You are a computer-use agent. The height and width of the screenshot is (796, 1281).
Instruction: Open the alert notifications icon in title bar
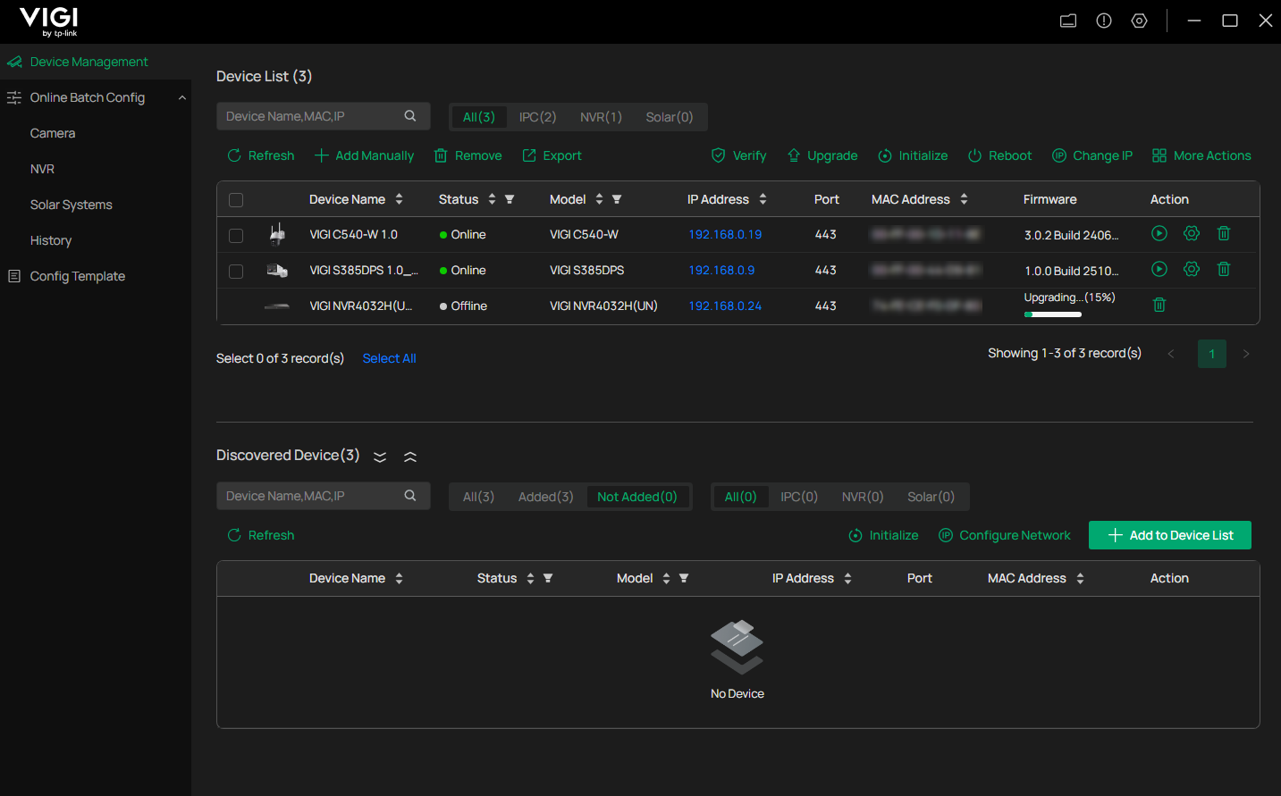tap(1104, 21)
